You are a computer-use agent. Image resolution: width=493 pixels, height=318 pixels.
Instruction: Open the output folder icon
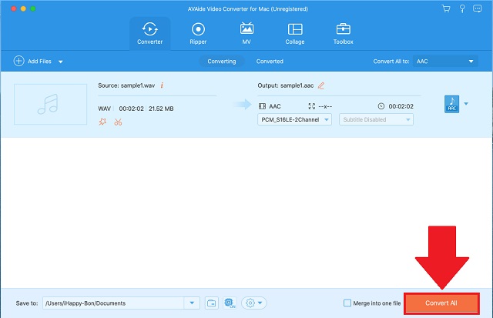click(x=212, y=303)
